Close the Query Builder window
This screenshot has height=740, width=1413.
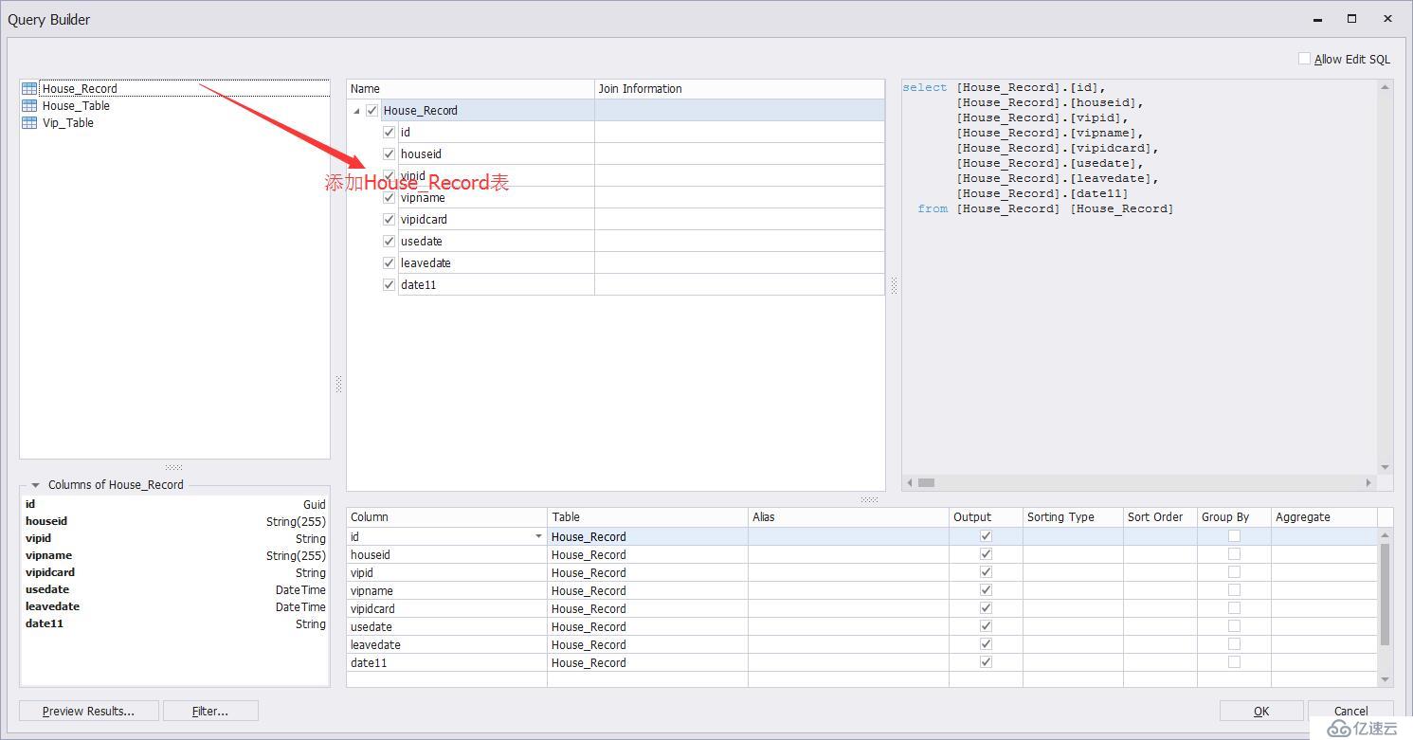click(1387, 19)
